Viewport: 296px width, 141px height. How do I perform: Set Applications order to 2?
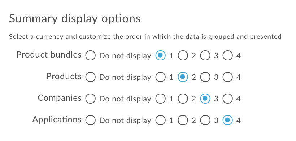tap(183, 120)
